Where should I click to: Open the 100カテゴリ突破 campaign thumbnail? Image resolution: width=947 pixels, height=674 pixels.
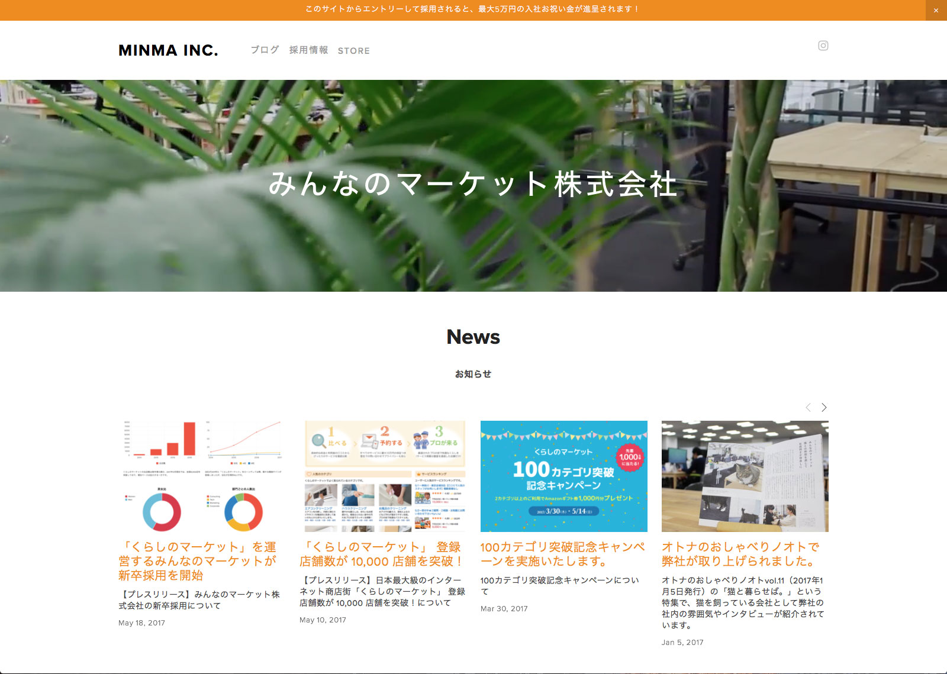(x=564, y=476)
